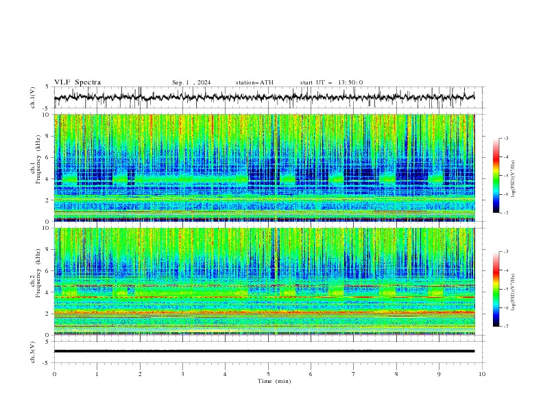The image size is (543, 420).
Task: Click lower colorbar 'log(PSD)(V²/Hz)' label
Action: 513,292
